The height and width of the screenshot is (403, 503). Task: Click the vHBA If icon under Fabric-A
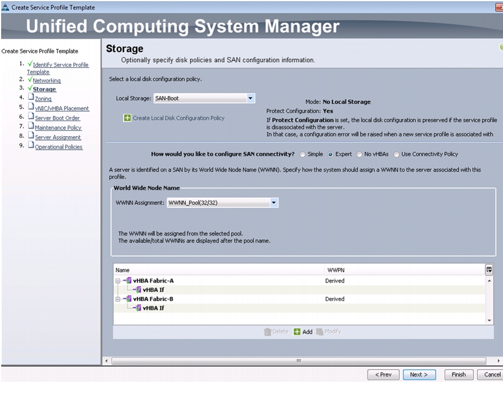coord(137,290)
